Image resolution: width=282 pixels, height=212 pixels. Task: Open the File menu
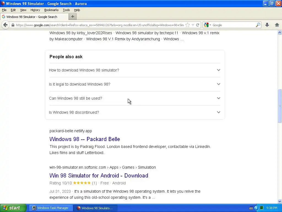click(4, 10)
